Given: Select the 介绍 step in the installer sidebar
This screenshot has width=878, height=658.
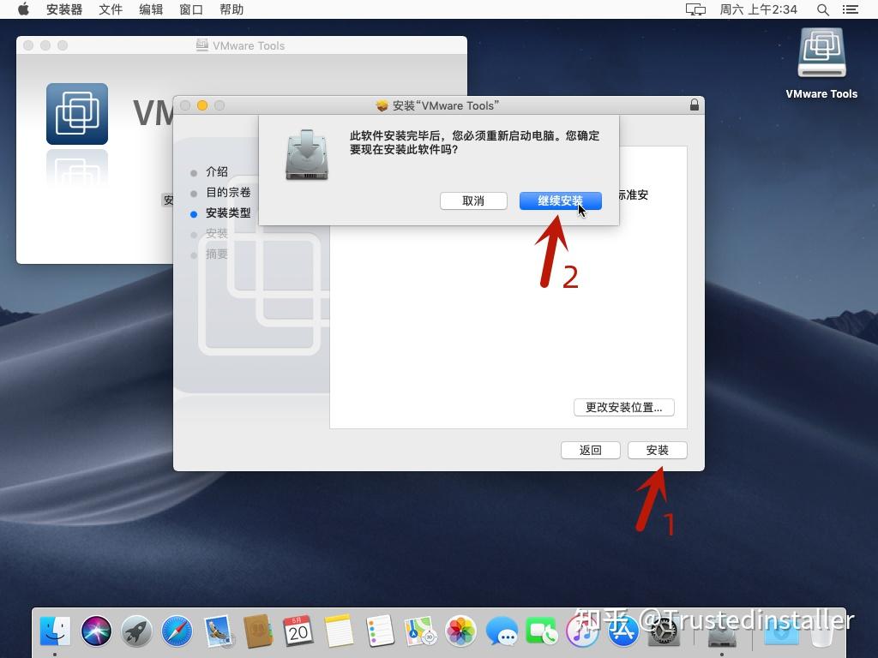Looking at the screenshot, I should (217, 171).
